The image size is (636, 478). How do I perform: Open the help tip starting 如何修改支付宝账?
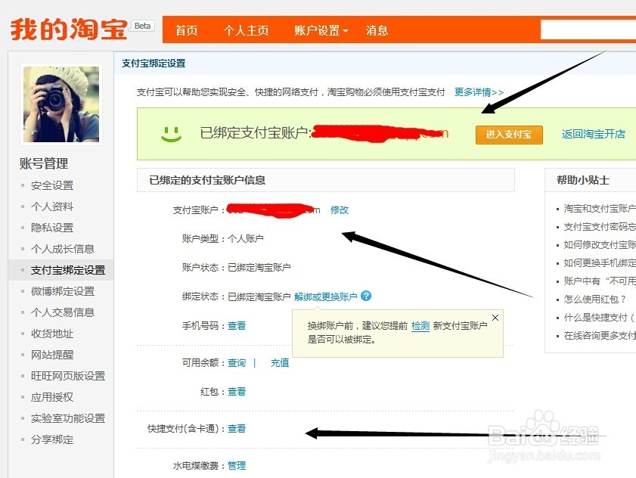(x=600, y=245)
